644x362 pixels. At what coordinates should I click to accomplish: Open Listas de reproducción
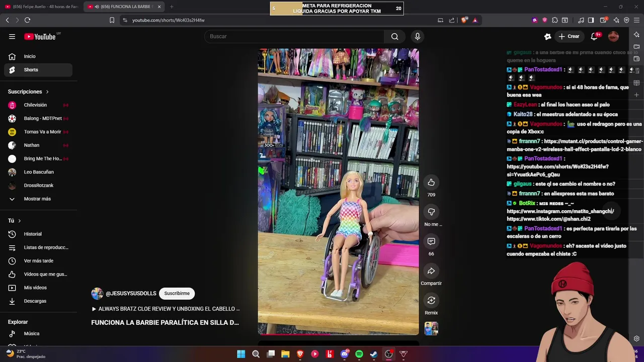[38, 247]
